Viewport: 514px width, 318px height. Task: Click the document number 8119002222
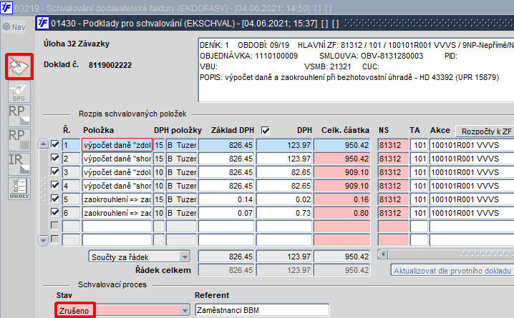click(x=110, y=65)
